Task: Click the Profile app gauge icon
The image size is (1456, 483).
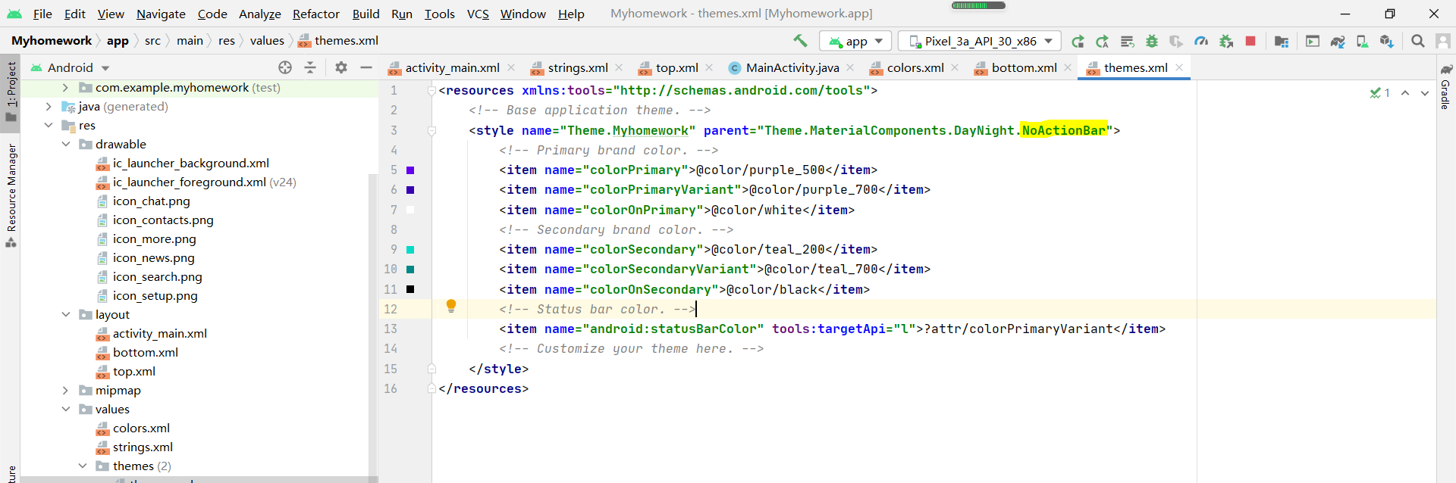Action: point(1201,41)
